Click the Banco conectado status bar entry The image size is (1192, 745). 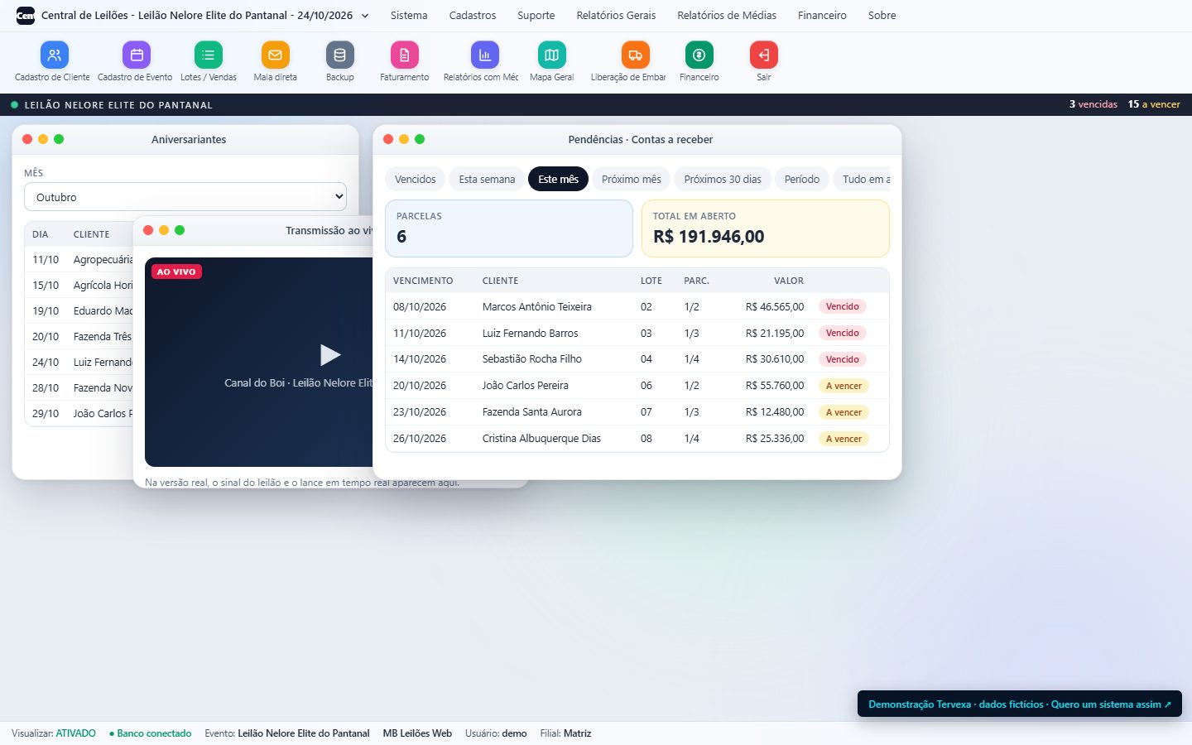click(150, 733)
